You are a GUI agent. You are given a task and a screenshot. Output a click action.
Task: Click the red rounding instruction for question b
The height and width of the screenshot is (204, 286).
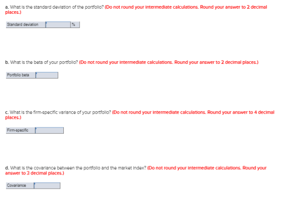169,62
